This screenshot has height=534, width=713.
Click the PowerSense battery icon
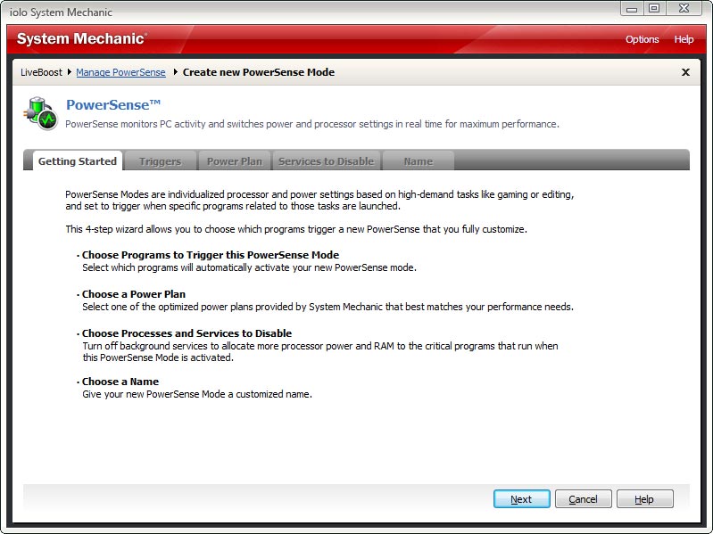pos(41,113)
